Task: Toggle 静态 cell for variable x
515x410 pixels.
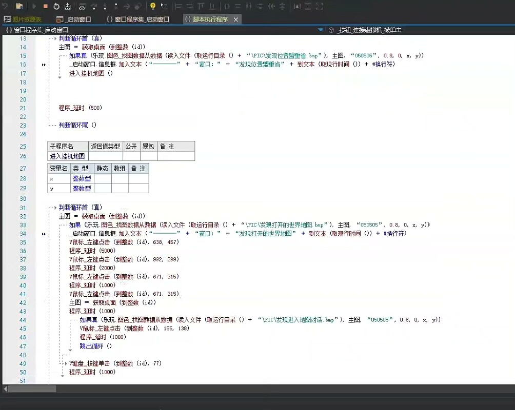Action: click(x=103, y=178)
